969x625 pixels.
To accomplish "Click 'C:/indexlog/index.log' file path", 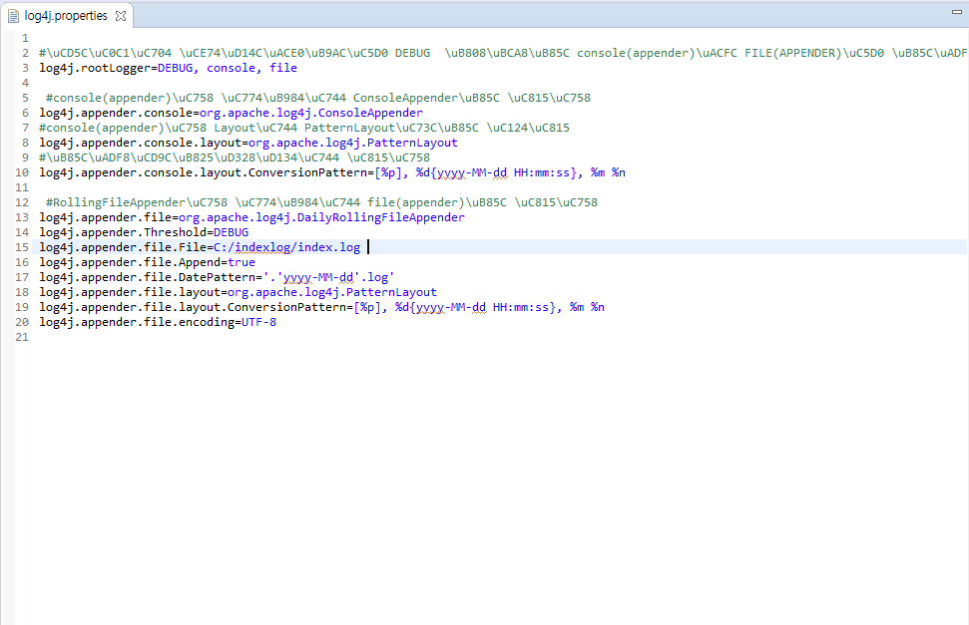I will pyautogui.click(x=286, y=247).
